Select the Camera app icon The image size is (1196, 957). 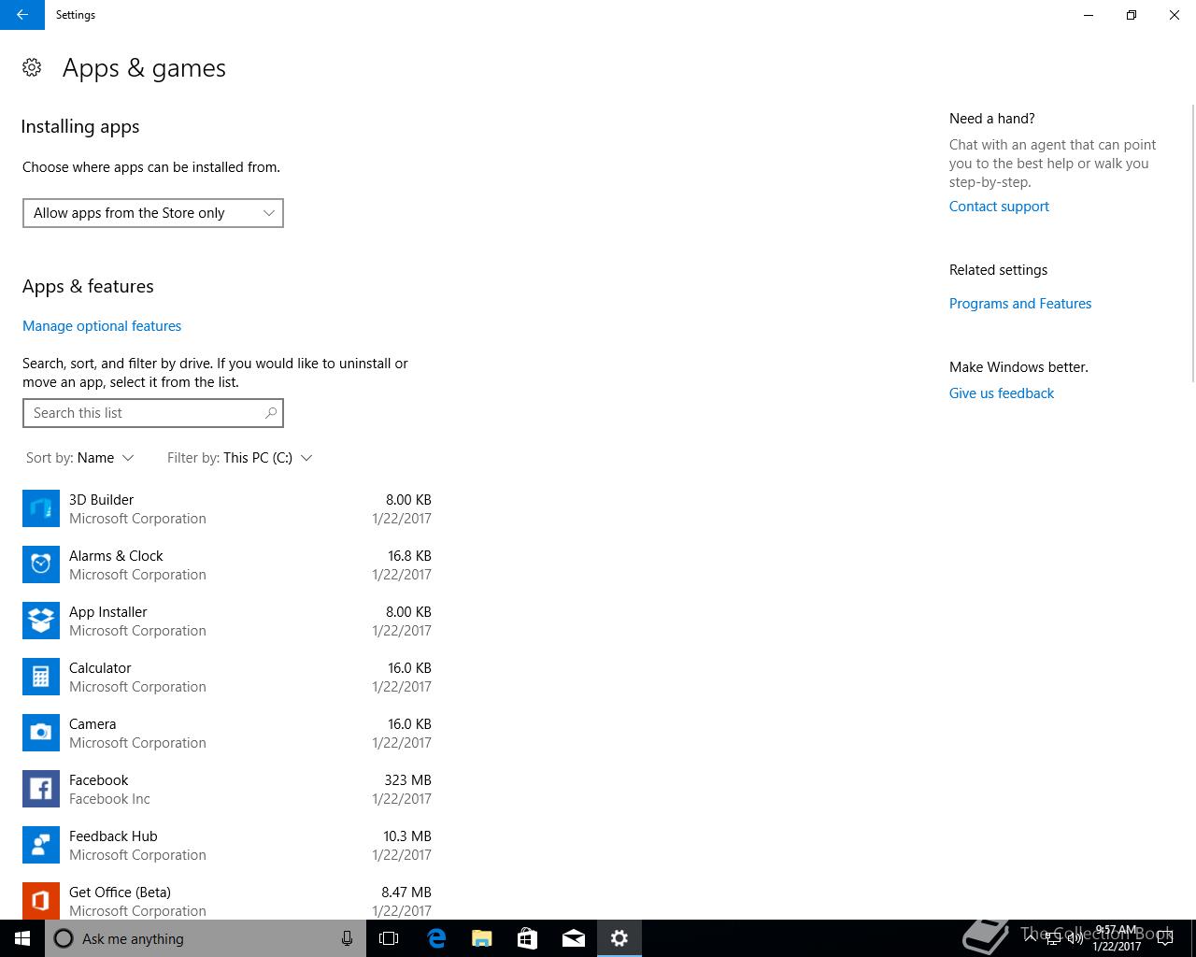point(41,733)
